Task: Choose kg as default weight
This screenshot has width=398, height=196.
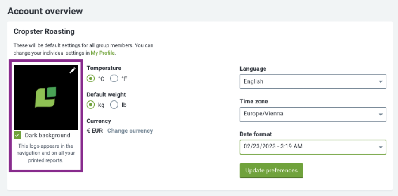Action: 90,105
